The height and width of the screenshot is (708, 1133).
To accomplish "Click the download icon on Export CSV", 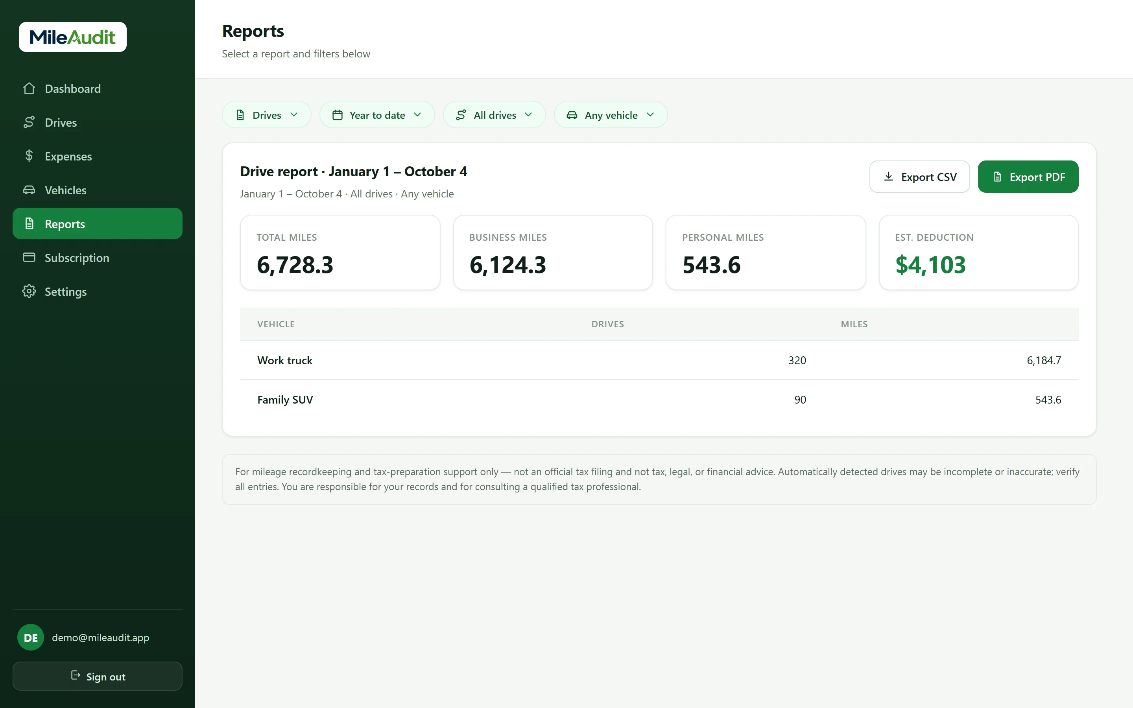I will (x=888, y=177).
